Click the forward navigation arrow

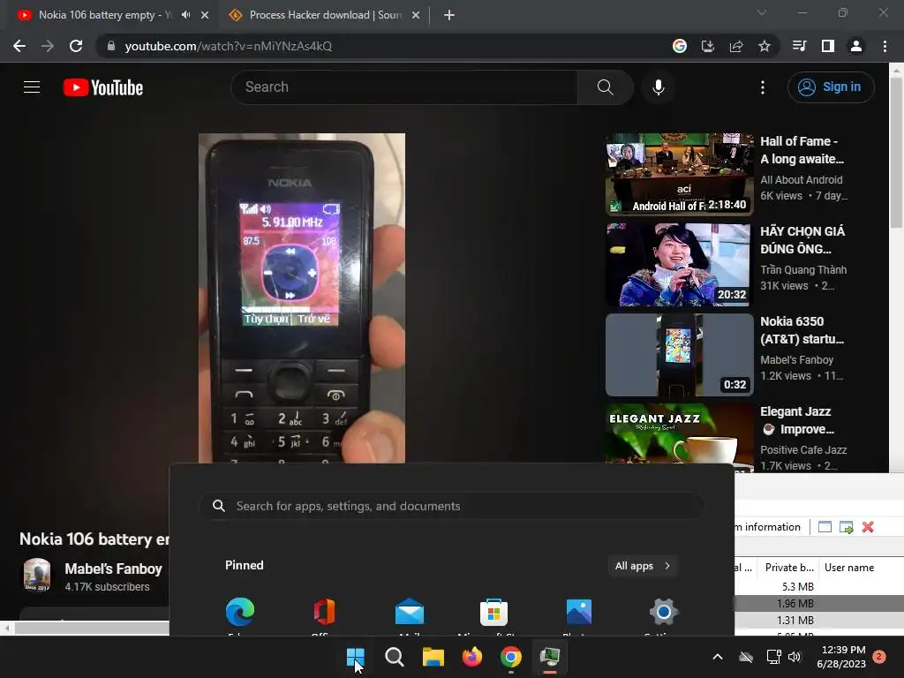point(48,46)
